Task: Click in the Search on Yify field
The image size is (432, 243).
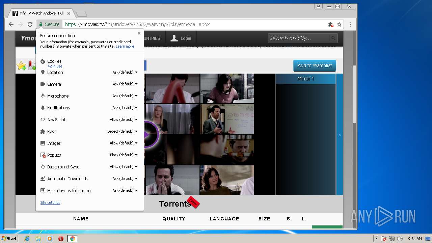Action: point(299,38)
